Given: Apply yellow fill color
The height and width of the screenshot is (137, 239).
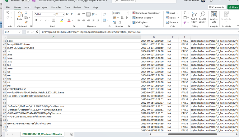Looking at the screenshot, I should click(62, 20).
